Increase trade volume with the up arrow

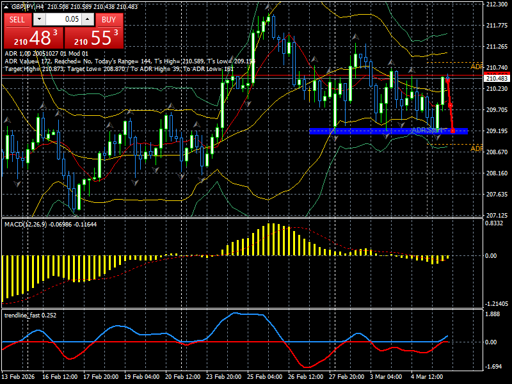point(88,19)
